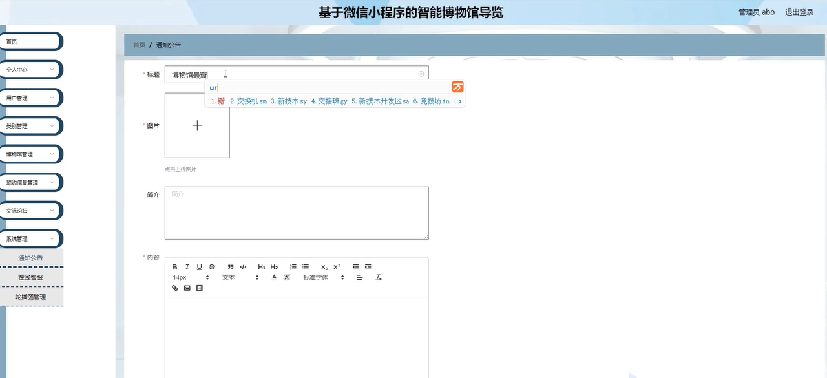Insert a blockquote in the editor
Screen dimensions: 827x378
[x=231, y=267]
